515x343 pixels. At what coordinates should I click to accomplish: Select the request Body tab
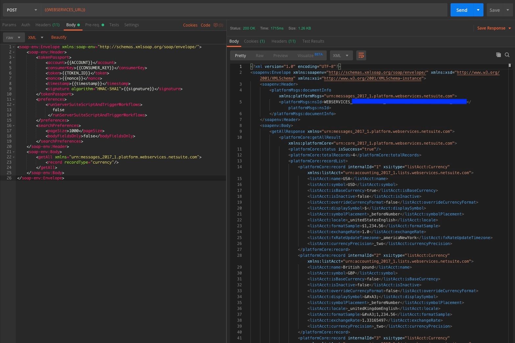coord(73,25)
